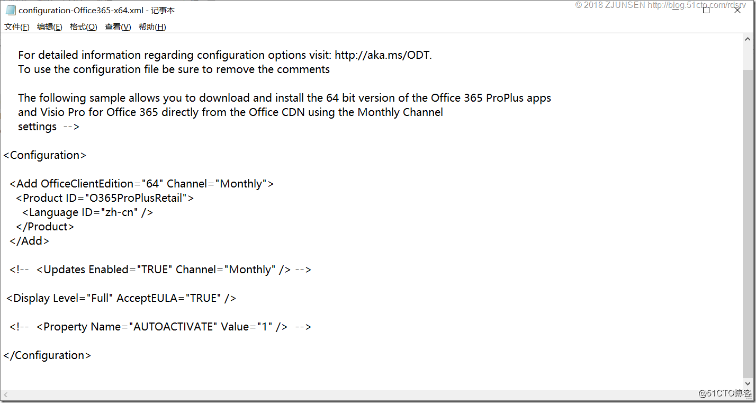Open the 编辑(E) menu
The width and height of the screenshot is (756, 403).
click(50, 27)
